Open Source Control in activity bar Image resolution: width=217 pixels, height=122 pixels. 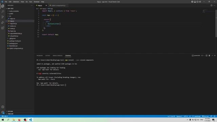point(3,17)
